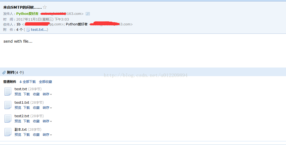The width and height of the screenshot is (286, 145).
Task: Download all attachments via 全部下载
Action: tap(28, 82)
